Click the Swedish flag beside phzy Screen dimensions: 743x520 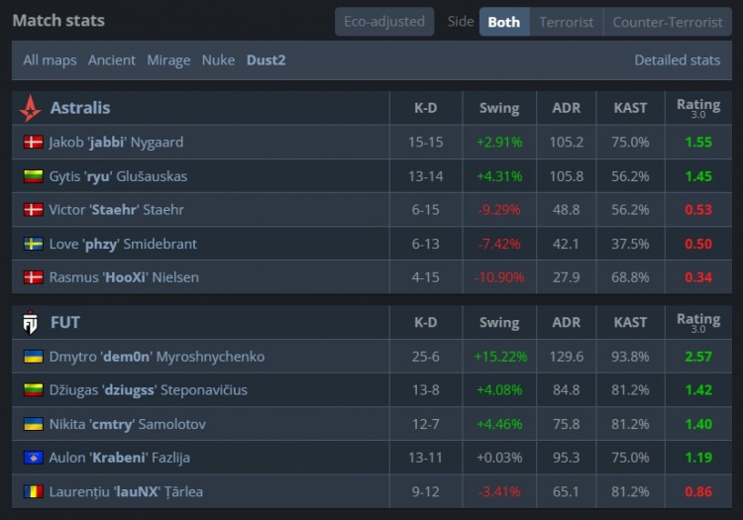[33, 244]
